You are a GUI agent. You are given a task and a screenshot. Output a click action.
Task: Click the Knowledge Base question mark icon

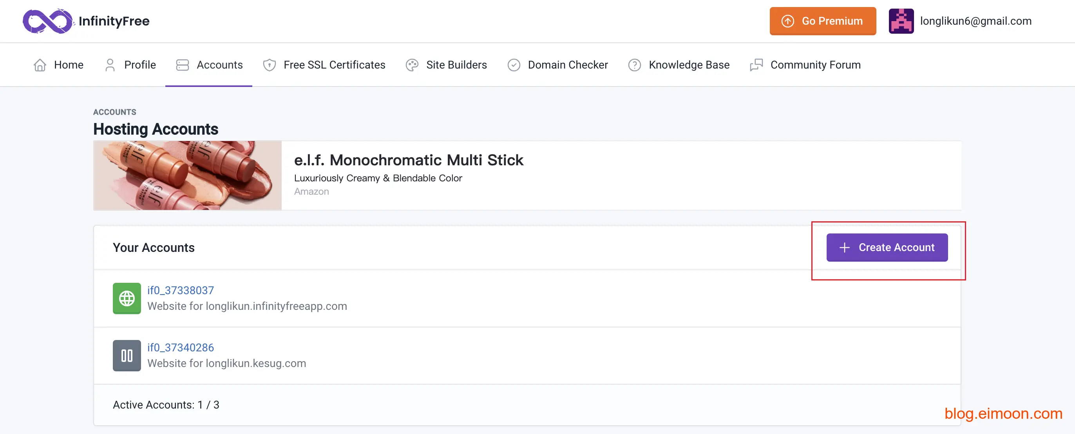pyautogui.click(x=634, y=65)
